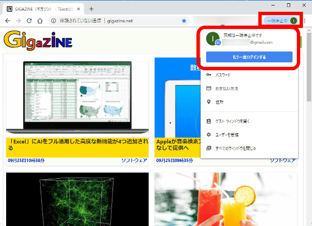Close the GIGAZINE tab
The image size is (312, 226).
click(79, 9)
